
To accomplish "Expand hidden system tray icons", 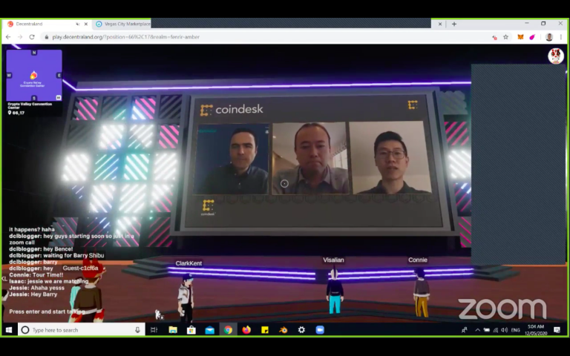I will click(x=478, y=330).
